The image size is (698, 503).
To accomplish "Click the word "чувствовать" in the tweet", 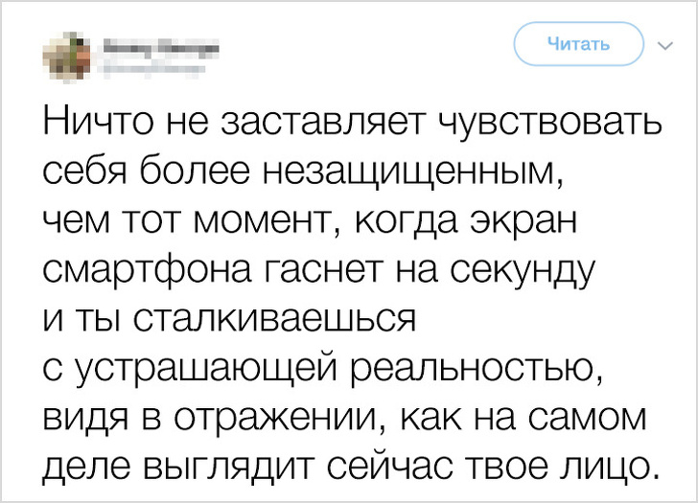I will click(549, 125).
